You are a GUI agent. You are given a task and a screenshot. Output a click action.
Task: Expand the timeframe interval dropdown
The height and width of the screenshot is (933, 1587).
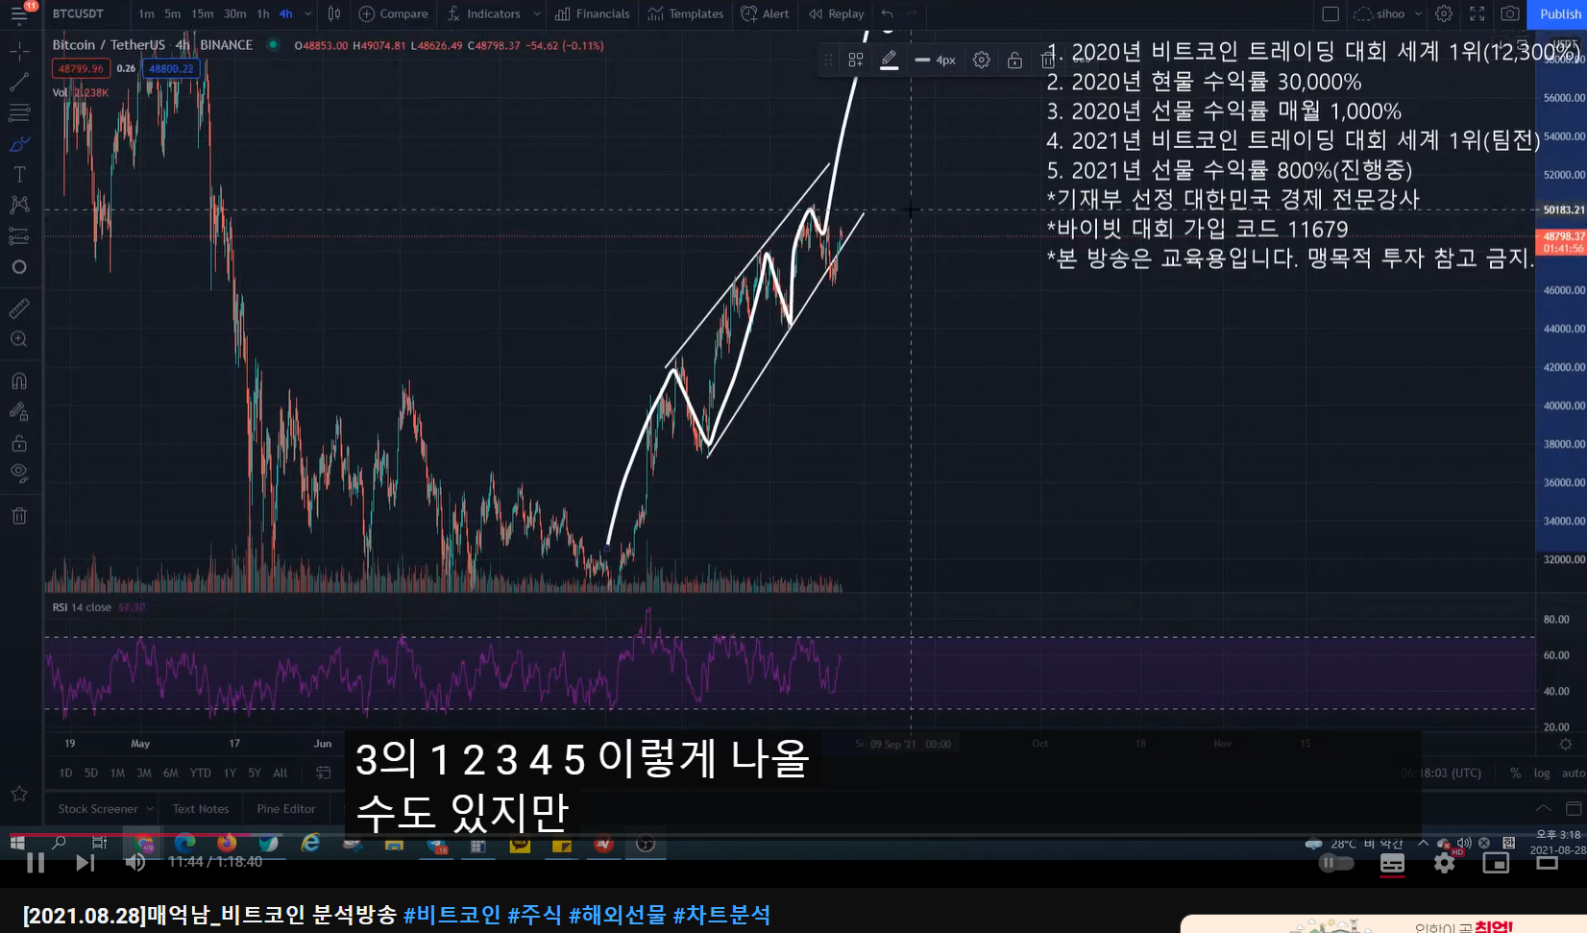click(308, 13)
